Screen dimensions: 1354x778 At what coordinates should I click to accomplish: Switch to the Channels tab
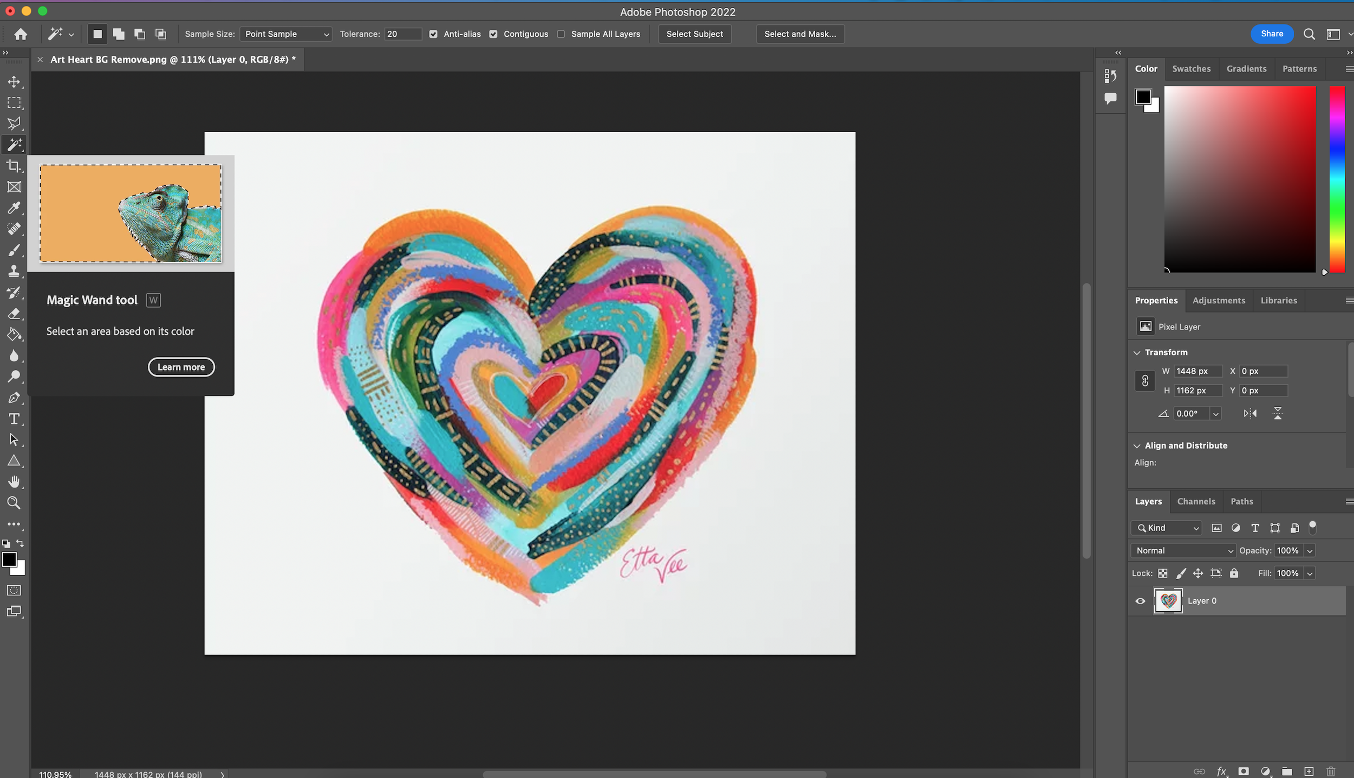coord(1196,501)
